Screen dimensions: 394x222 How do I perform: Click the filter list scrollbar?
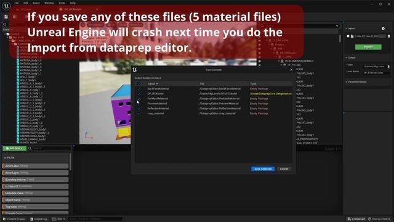pyautogui.click(x=70, y=162)
